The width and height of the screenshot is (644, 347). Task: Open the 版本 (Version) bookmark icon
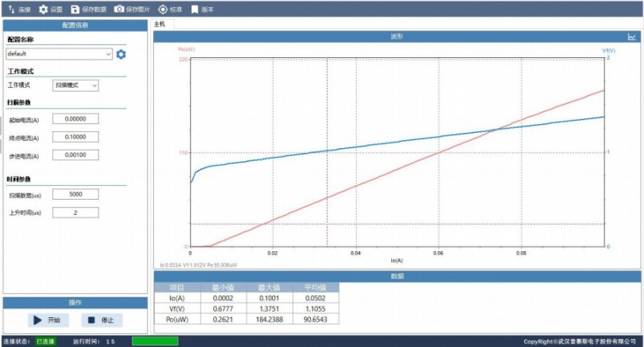(194, 9)
